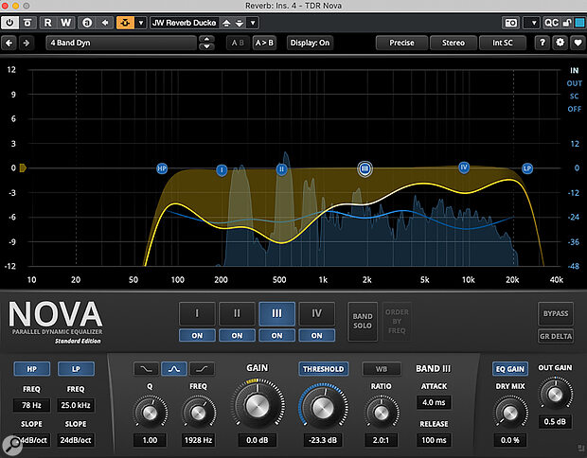This screenshot has height=458, width=587.
Task: Open the side-chain routing dropdown arrow
Action: click(141, 23)
